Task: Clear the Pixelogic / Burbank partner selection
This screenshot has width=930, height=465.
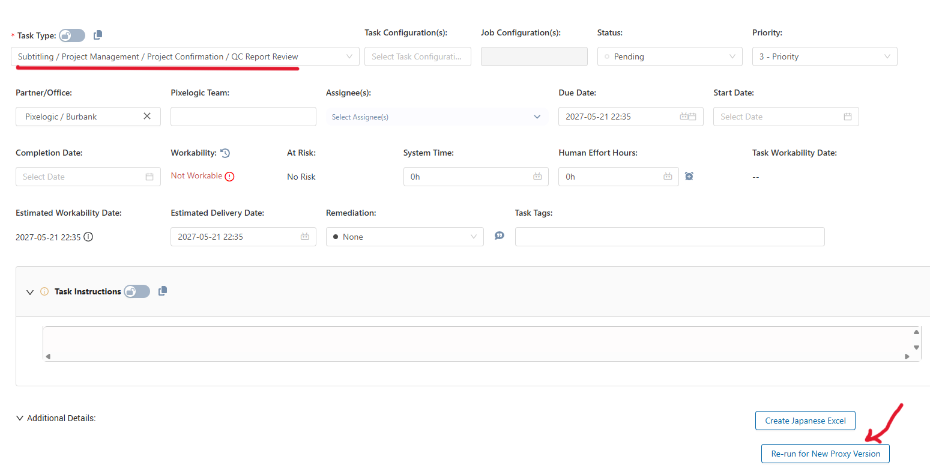Action: (x=147, y=117)
